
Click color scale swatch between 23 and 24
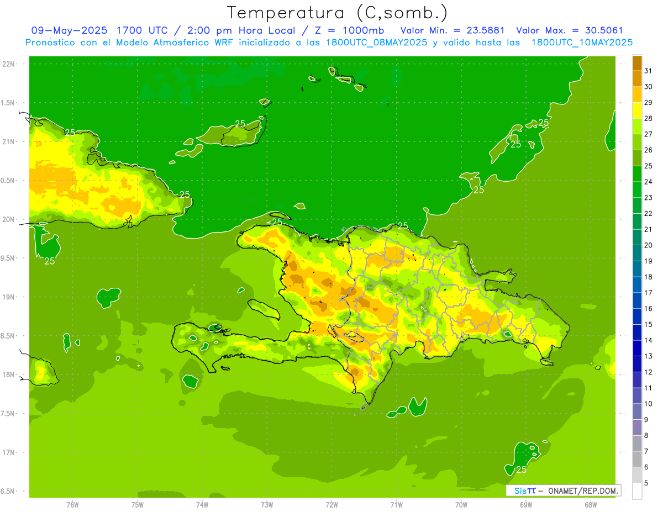(637, 189)
